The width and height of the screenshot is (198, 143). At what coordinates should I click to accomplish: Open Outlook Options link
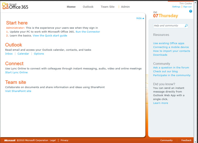point(39,54)
